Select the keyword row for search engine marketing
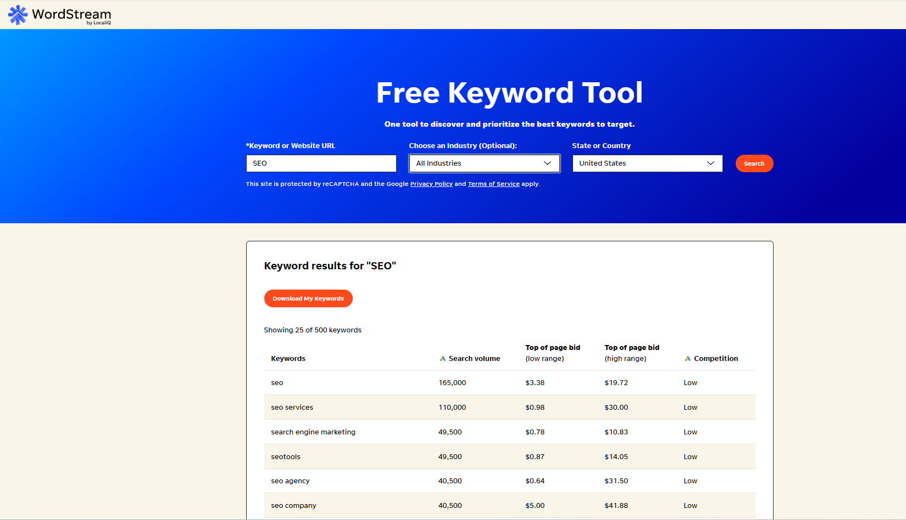This screenshot has width=906, height=520. click(313, 432)
